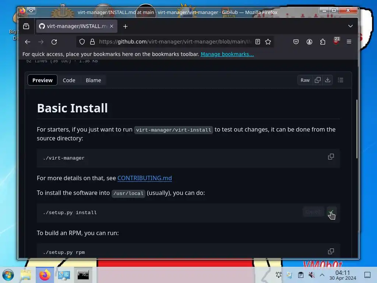Copy the ./virt-manager code snippet

[331, 157]
